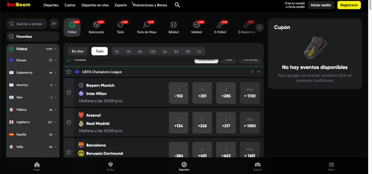Open Casino in top navigation
Viewport: 372px width, 174px height.
click(70, 5)
